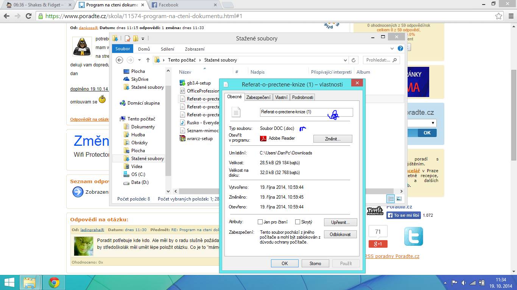This screenshot has width=517, height=290.
Task: Open the Zobrazení ribbon tab
Action: (195, 49)
